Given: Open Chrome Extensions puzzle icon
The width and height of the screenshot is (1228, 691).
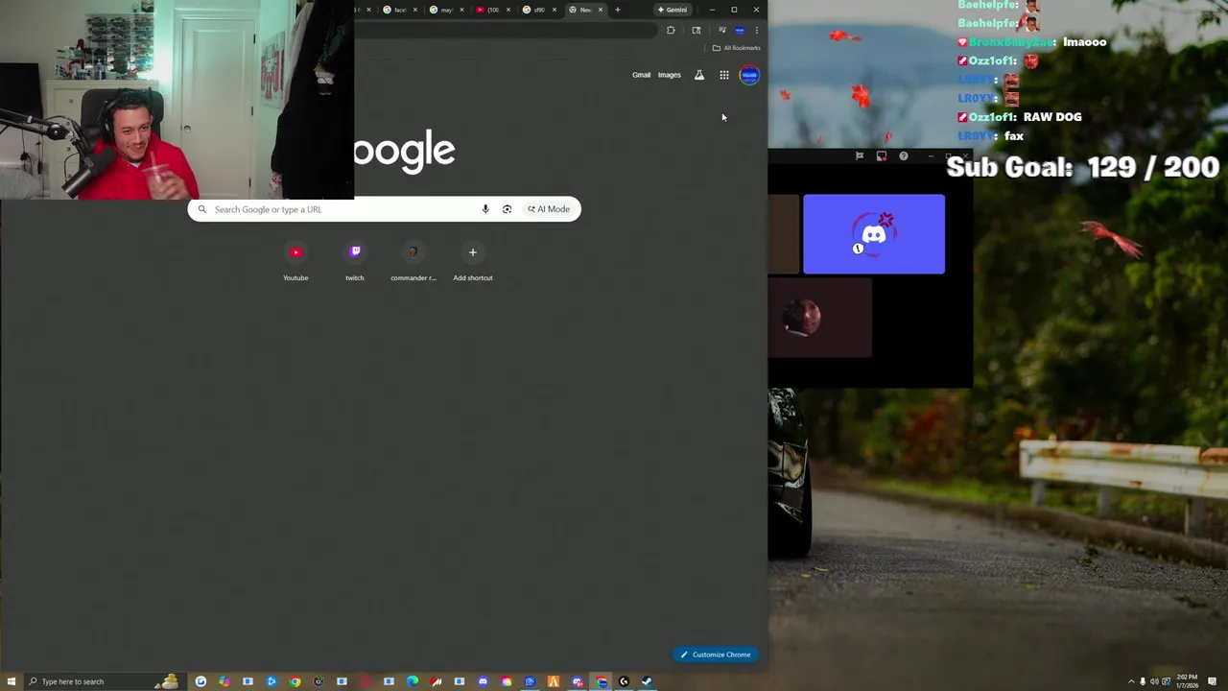Looking at the screenshot, I should point(671,30).
